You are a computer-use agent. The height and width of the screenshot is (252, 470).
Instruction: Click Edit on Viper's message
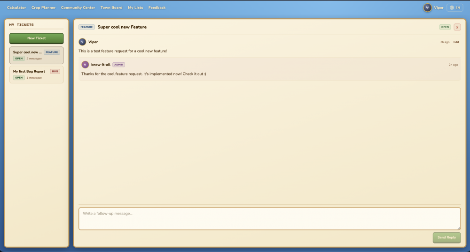[x=456, y=42]
